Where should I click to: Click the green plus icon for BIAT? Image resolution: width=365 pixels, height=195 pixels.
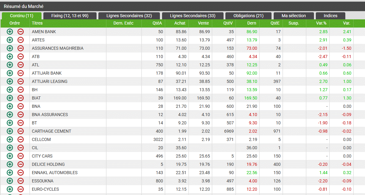[x=10, y=98]
